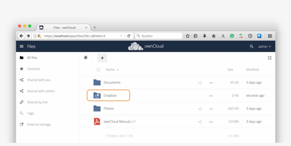
Task: Open more actions for Dropbox
Action: pos(211,96)
